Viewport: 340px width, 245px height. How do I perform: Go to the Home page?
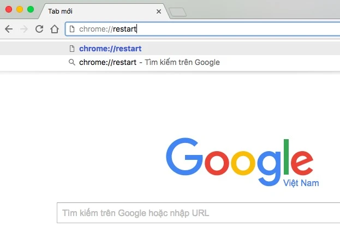[54, 29]
